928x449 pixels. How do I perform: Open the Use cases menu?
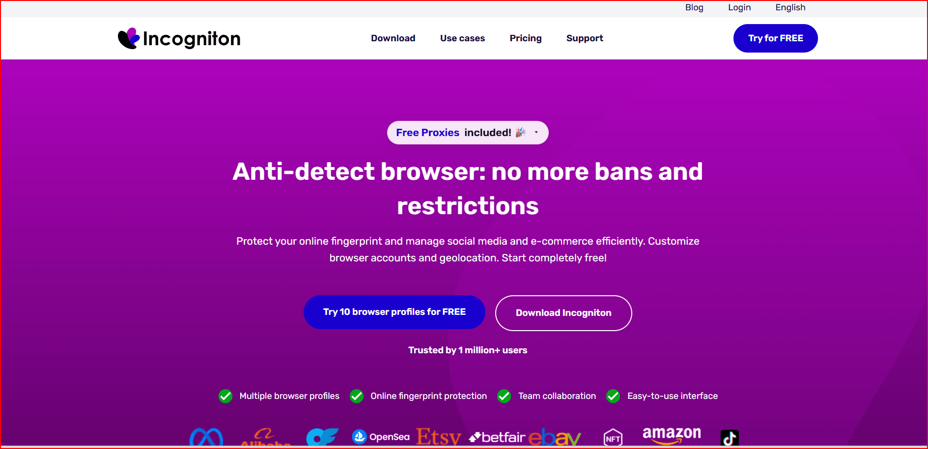pyautogui.click(x=462, y=38)
